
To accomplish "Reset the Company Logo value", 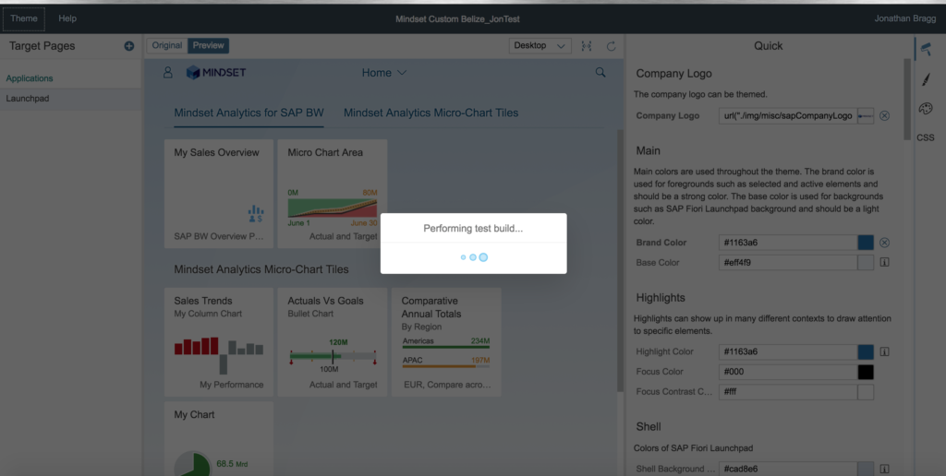I will (884, 115).
